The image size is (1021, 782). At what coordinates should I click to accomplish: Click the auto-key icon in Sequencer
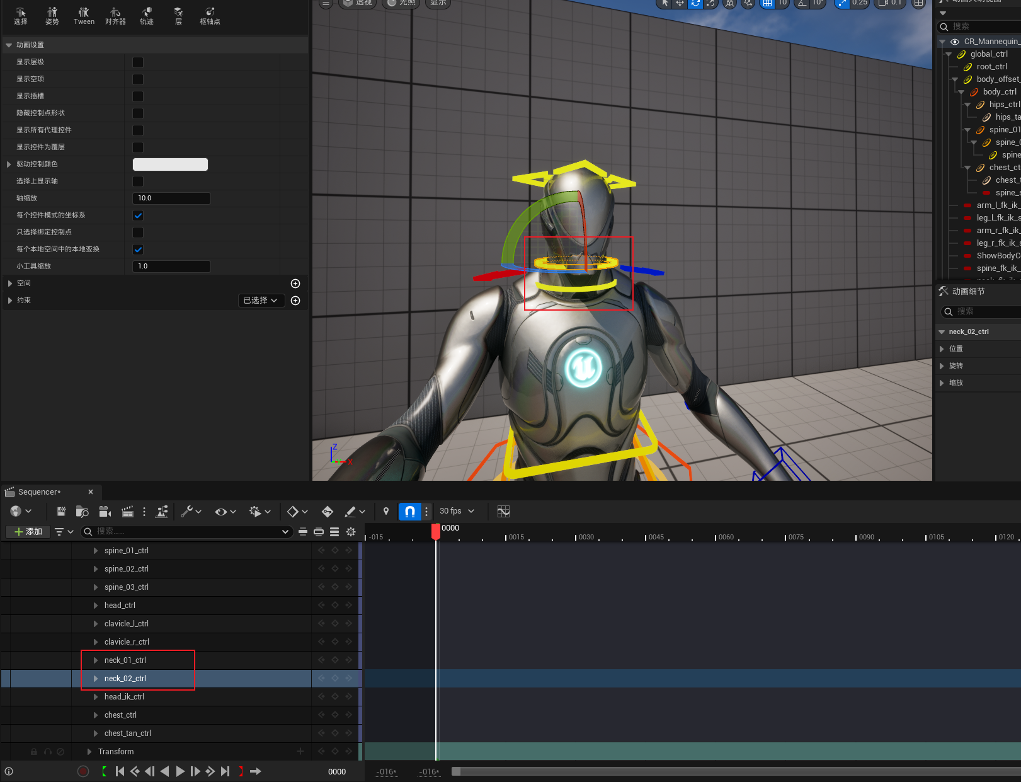tap(328, 511)
